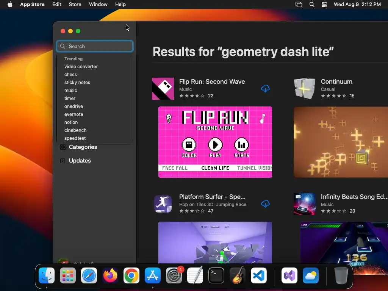Screen dimensions: 388x291
Task: Open TextEdit from the Dock
Action: tap(195, 275)
